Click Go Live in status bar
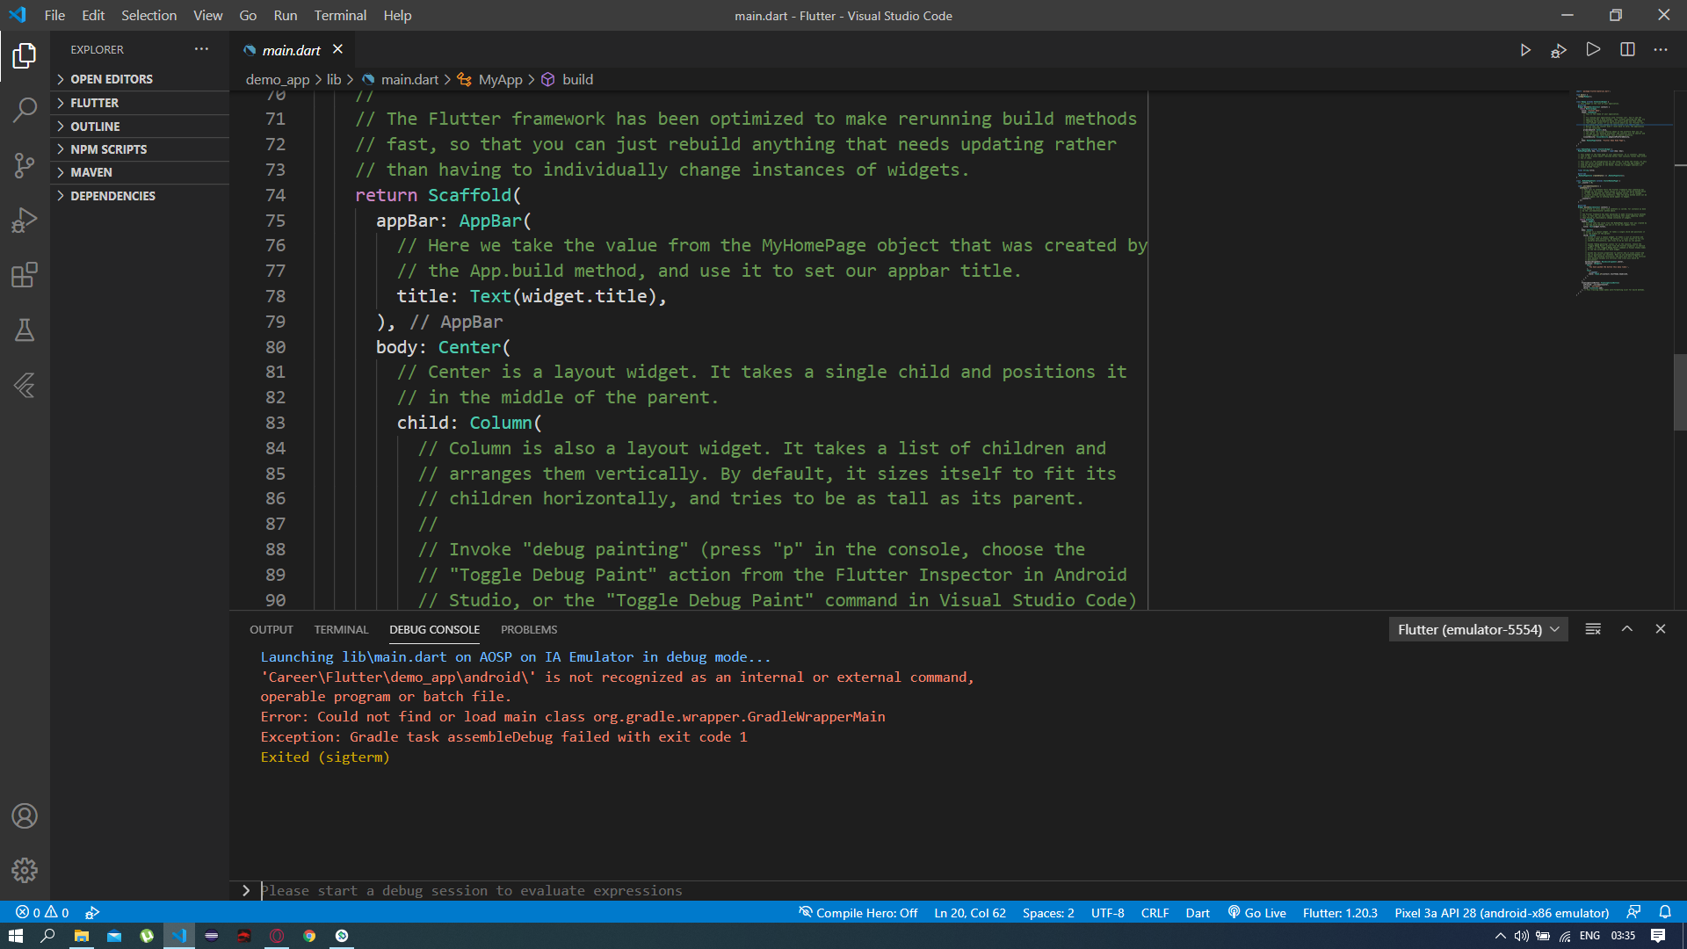The image size is (1687, 949). click(x=1256, y=912)
